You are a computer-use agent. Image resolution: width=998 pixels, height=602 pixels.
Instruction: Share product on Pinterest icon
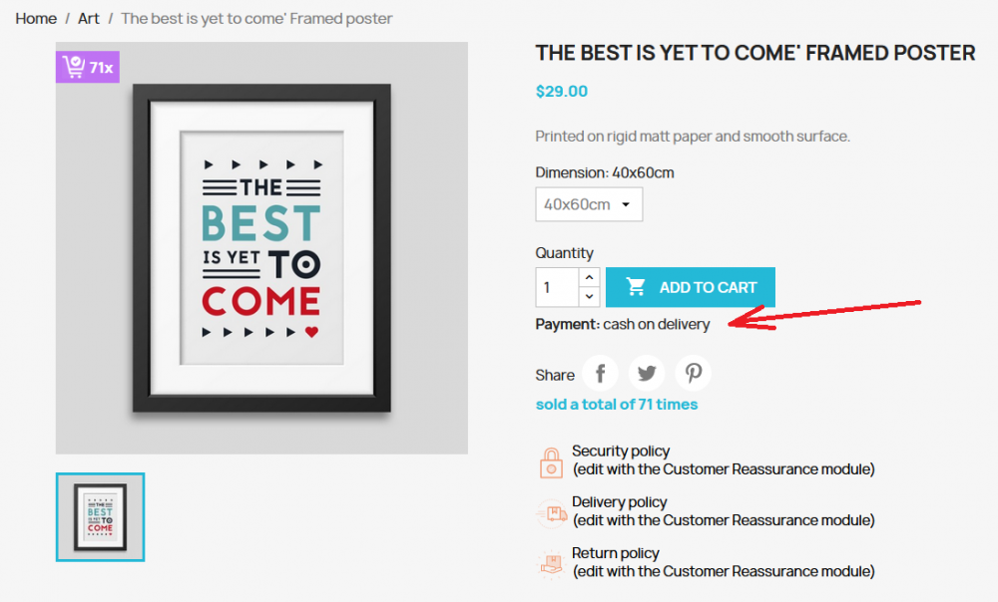[x=694, y=373]
